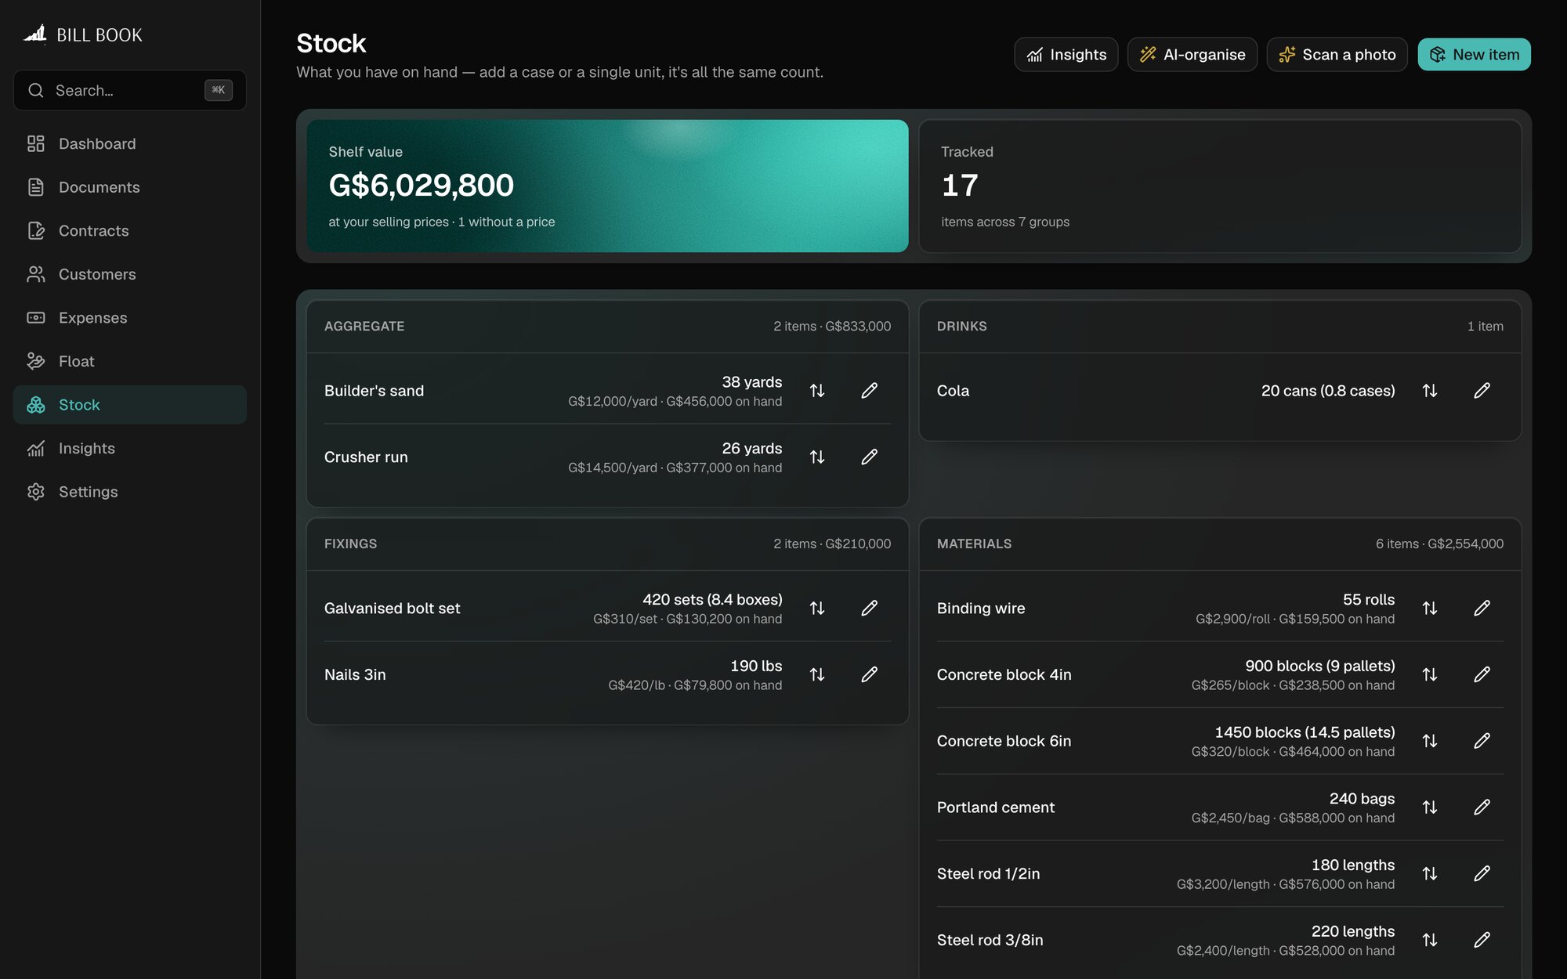Edit the Galvanised bolt set item
The height and width of the screenshot is (979, 1567).
coord(870,609)
